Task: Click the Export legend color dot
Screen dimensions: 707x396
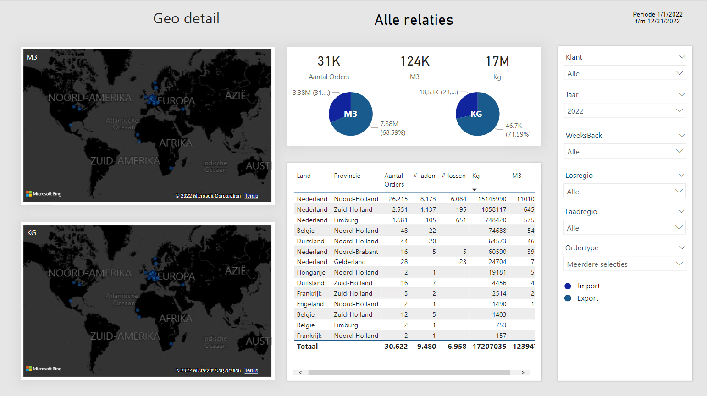Action: click(x=568, y=298)
